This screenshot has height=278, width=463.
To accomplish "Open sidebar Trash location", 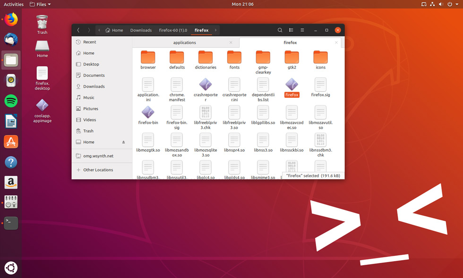I will click(102, 131).
